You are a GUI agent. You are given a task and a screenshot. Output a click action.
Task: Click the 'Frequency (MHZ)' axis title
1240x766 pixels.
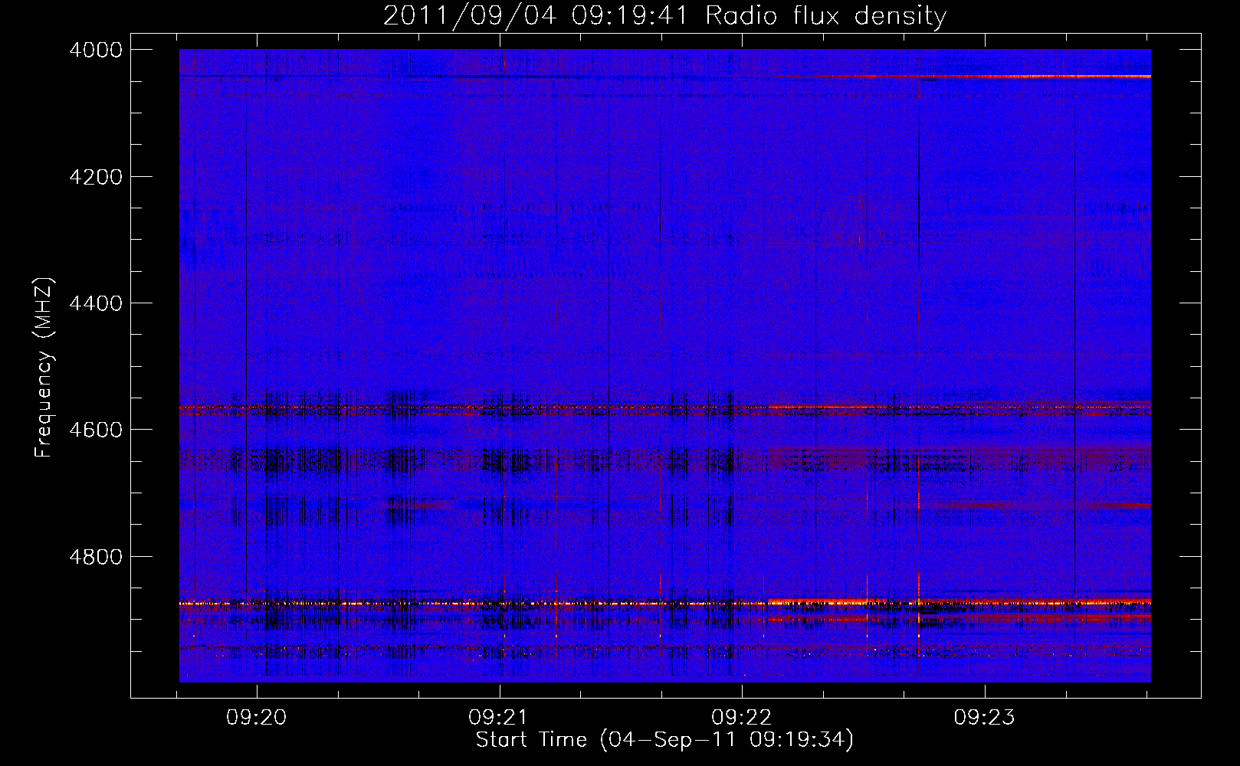[x=45, y=368]
